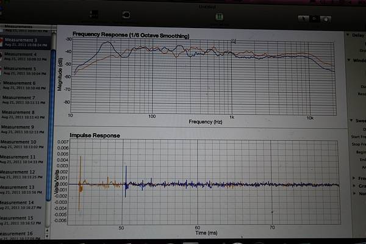Select the magnifier zoom tool in toolbar

click(326, 19)
